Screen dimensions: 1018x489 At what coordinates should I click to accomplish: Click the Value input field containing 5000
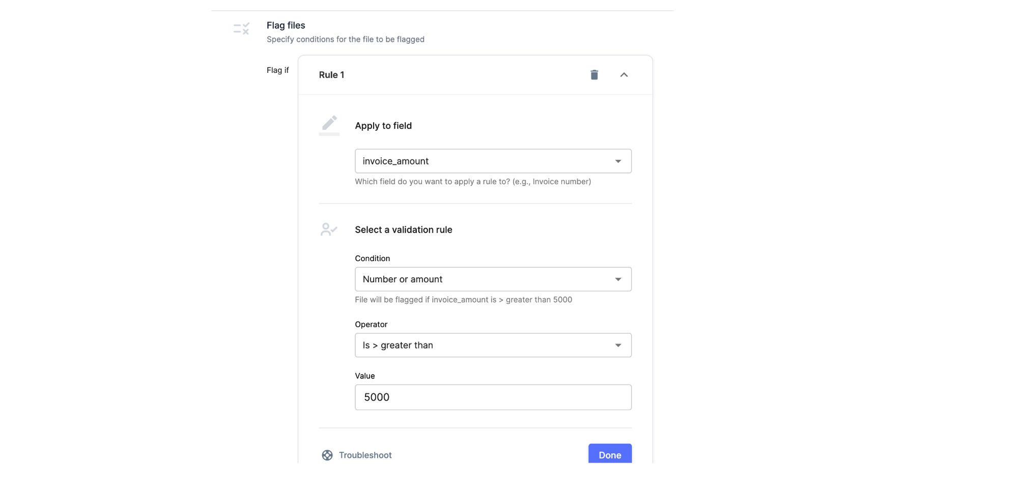[x=493, y=397]
